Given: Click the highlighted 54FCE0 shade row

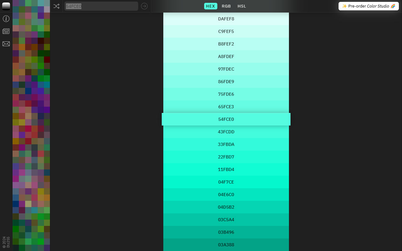Looking at the screenshot, I should 226,119.
